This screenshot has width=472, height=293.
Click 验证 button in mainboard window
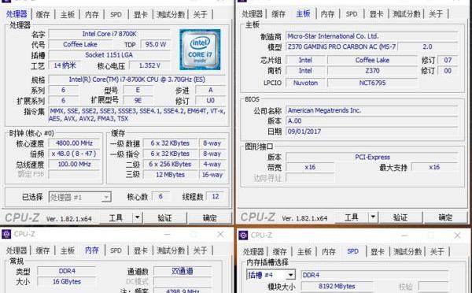(400, 217)
